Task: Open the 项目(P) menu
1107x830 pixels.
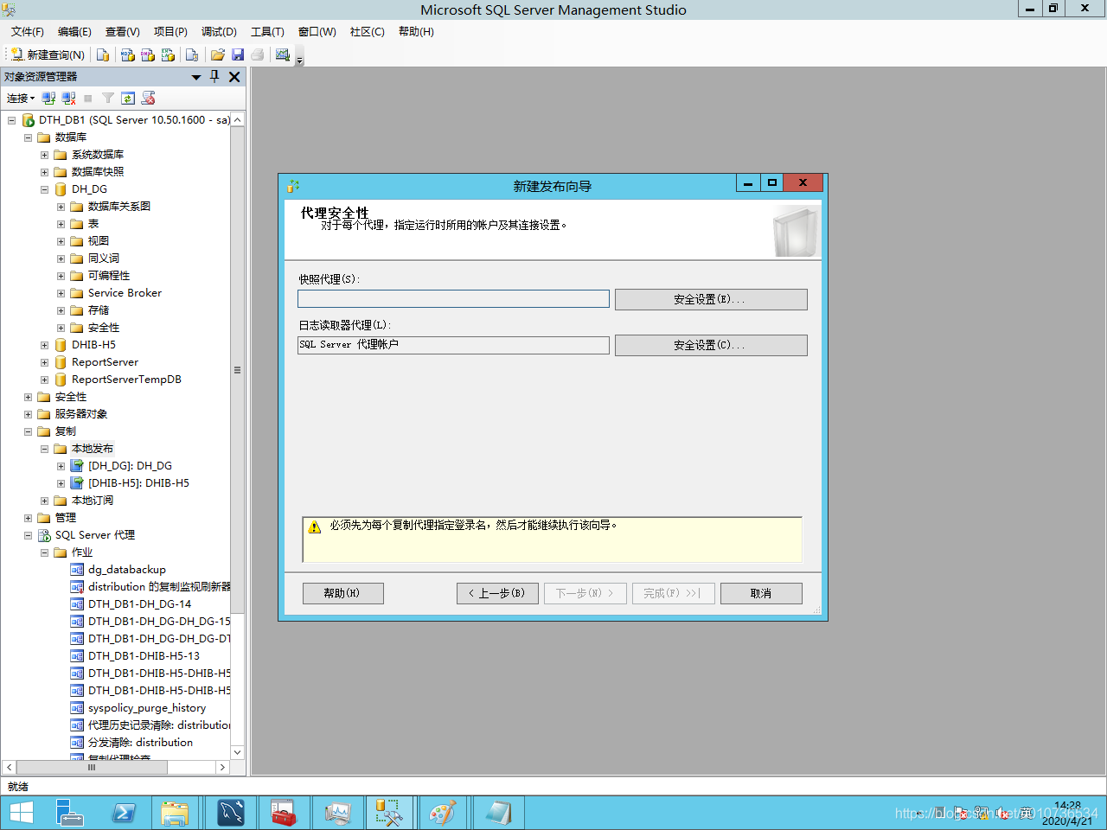Action: [170, 31]
